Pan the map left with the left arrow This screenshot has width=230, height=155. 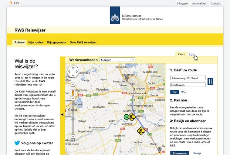(69, 72)
